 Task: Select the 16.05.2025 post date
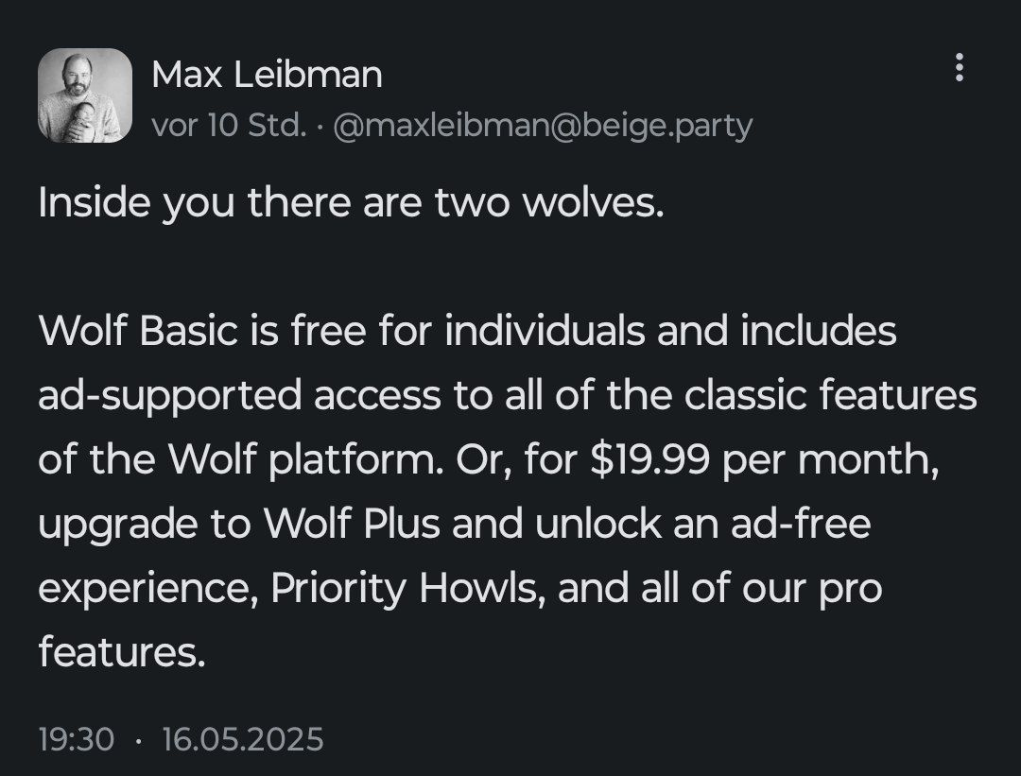242,739
